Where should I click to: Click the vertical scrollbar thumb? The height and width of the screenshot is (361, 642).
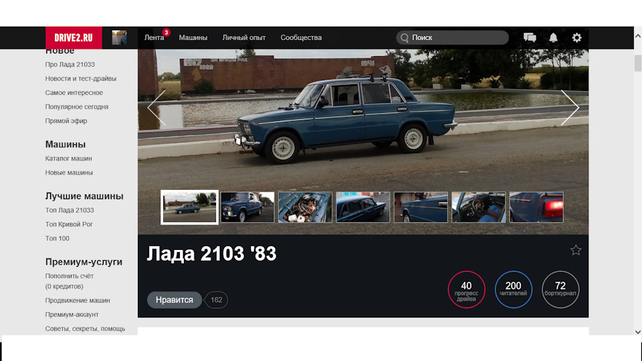(x=638, y=63)
